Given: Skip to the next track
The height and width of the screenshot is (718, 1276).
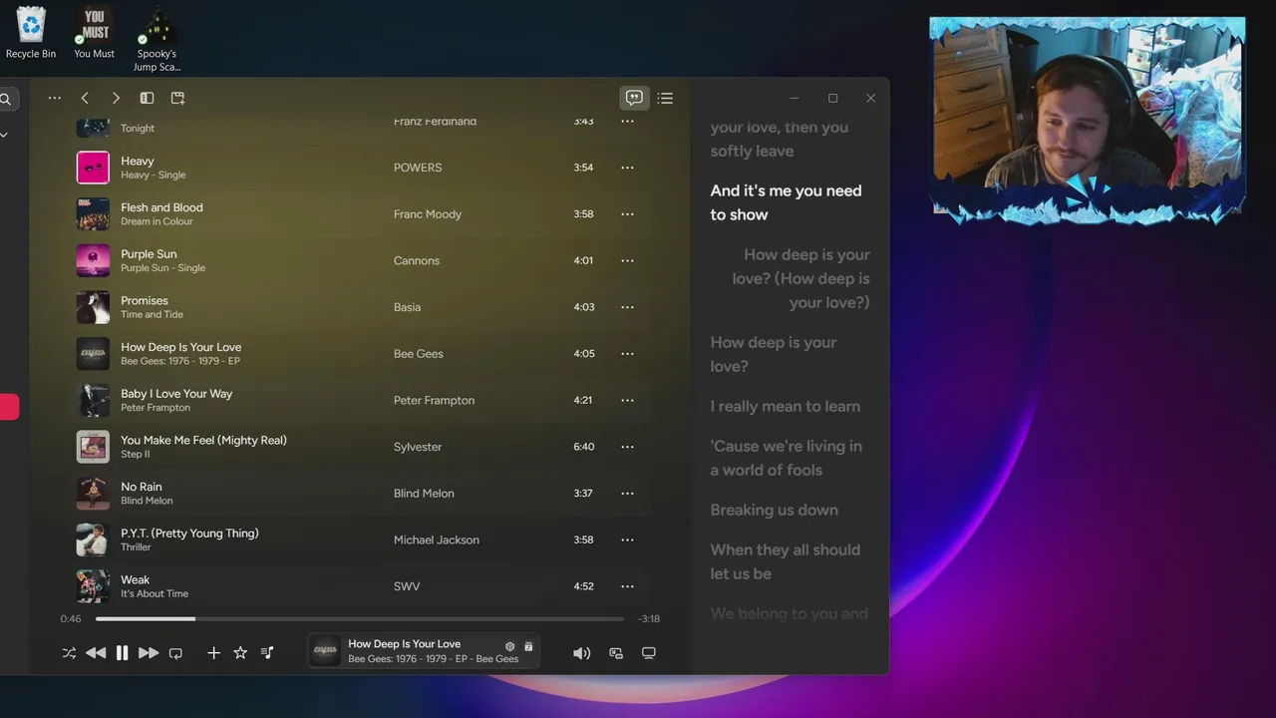Looking at the screenshot, I should coord(149,653).
